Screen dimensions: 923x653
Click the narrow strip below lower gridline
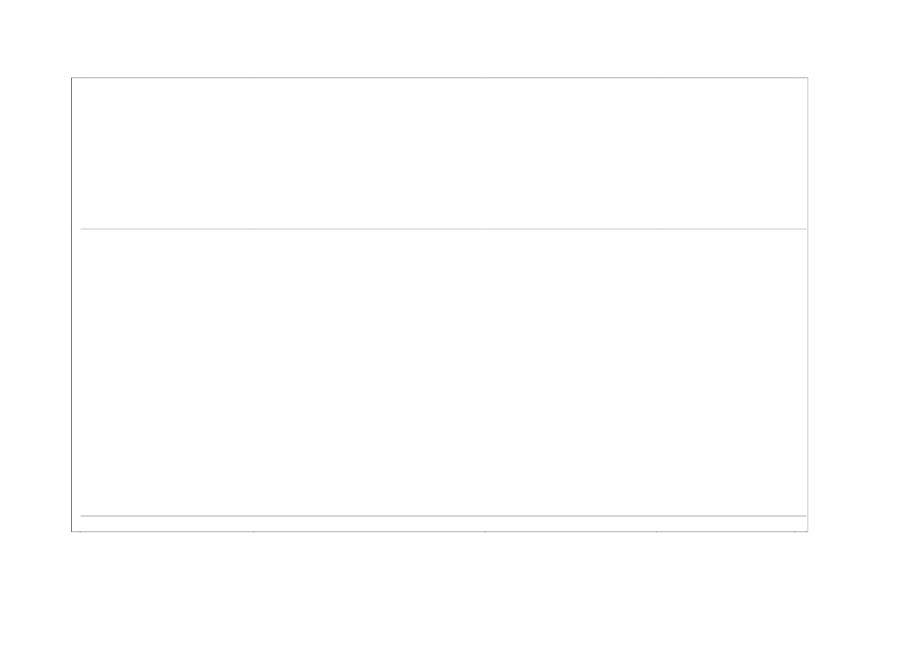[440, 524]
